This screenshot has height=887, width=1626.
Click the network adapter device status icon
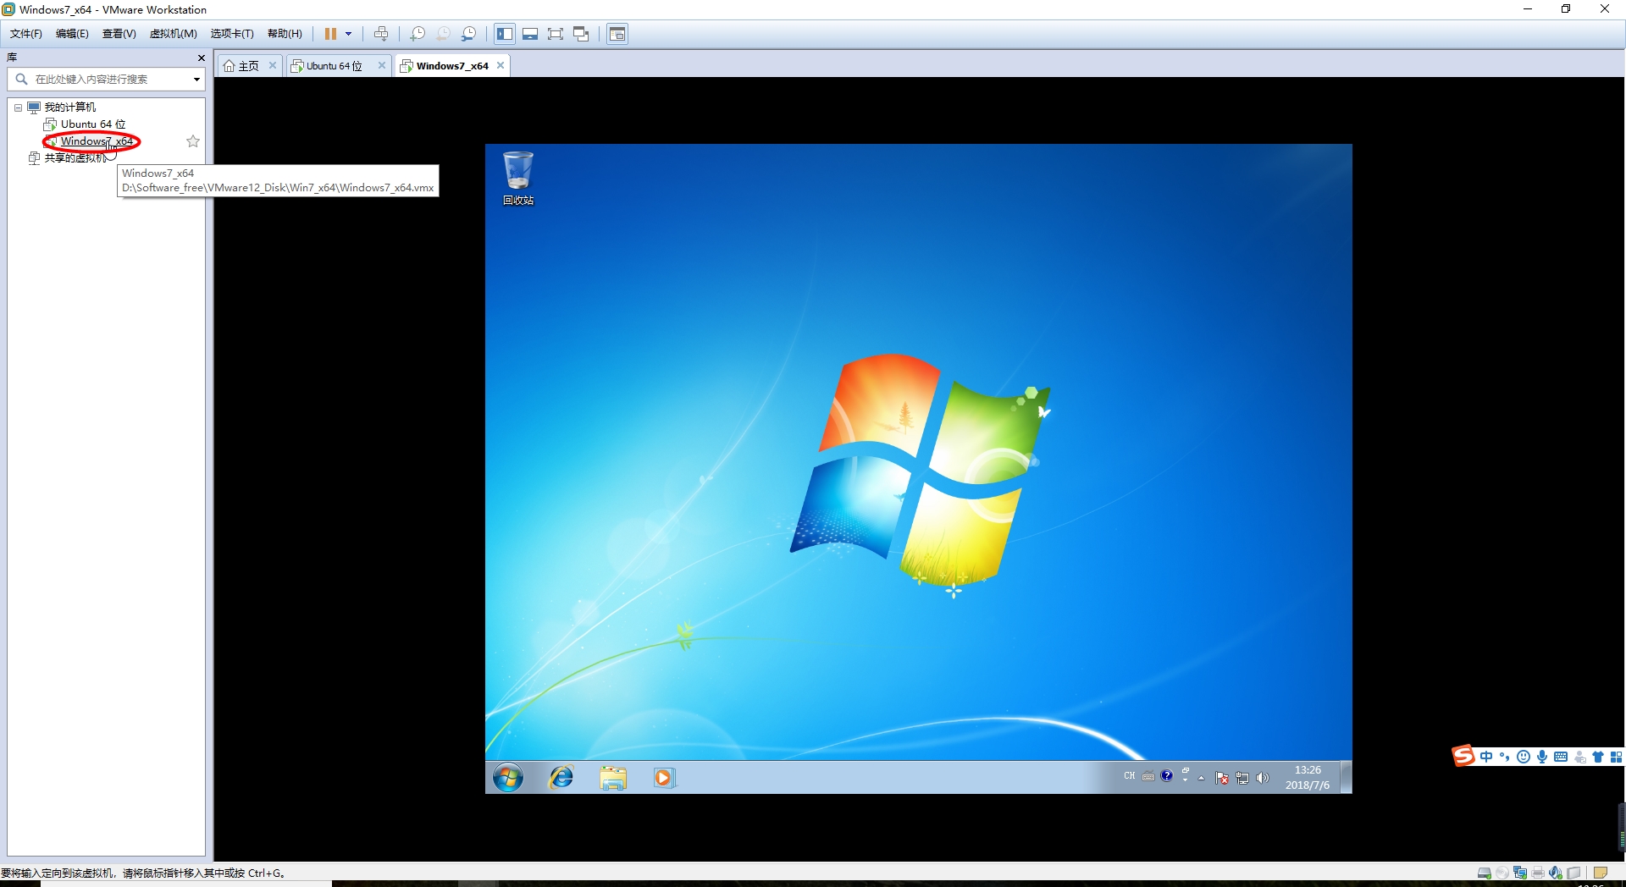click(1520, 873)
